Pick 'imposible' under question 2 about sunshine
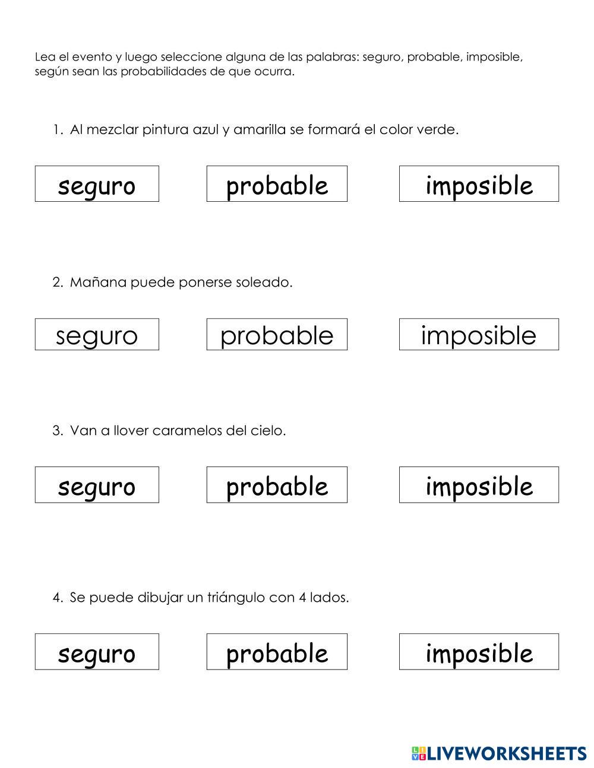 point(479,334)
